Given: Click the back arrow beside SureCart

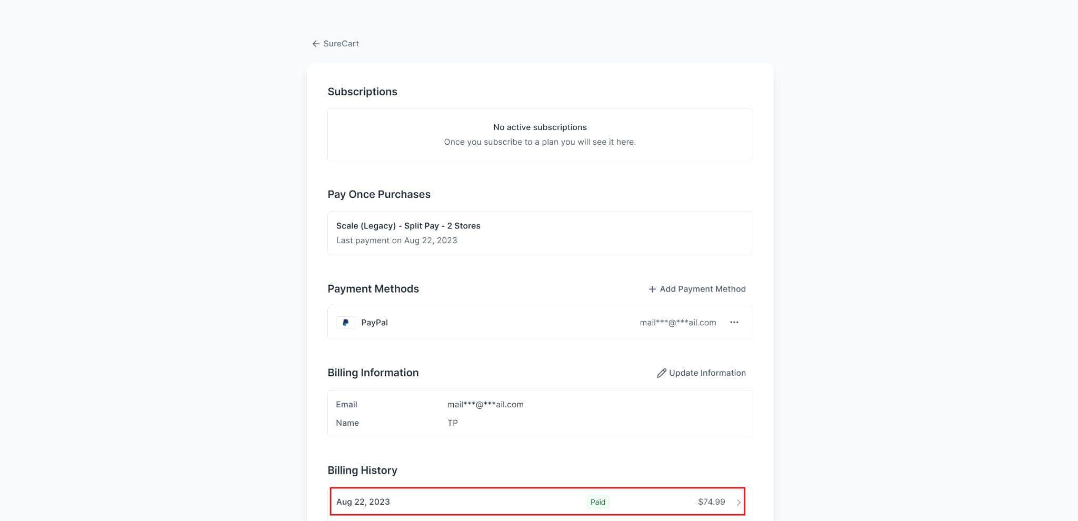Looking at the screenshot, I should point(316,44).
